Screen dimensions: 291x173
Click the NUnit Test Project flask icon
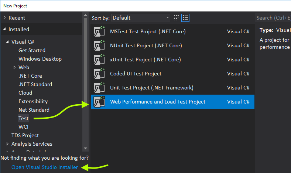[99, 45]
